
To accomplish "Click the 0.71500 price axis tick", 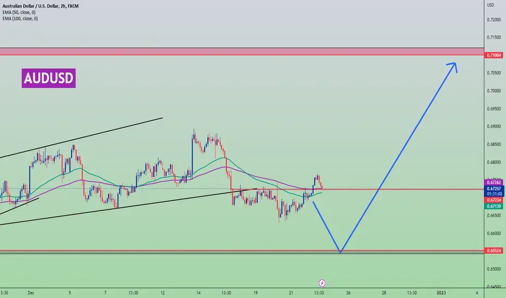I will (494, 38).
